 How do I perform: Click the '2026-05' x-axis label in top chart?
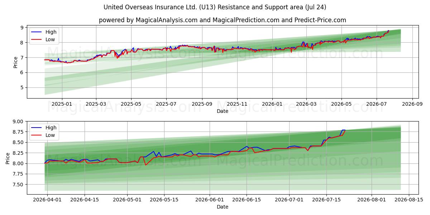click(341, 105)
